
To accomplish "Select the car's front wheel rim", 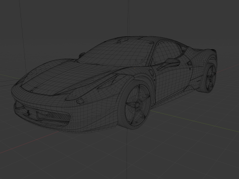I will click(137, 105).
